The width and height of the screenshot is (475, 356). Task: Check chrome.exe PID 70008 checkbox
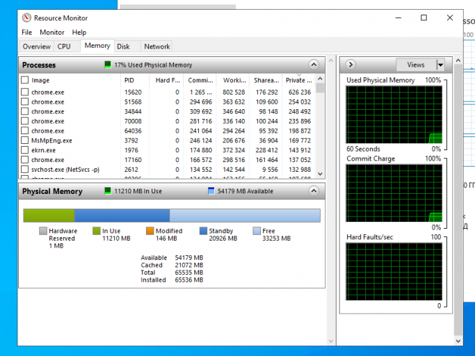tap(25, 121)
